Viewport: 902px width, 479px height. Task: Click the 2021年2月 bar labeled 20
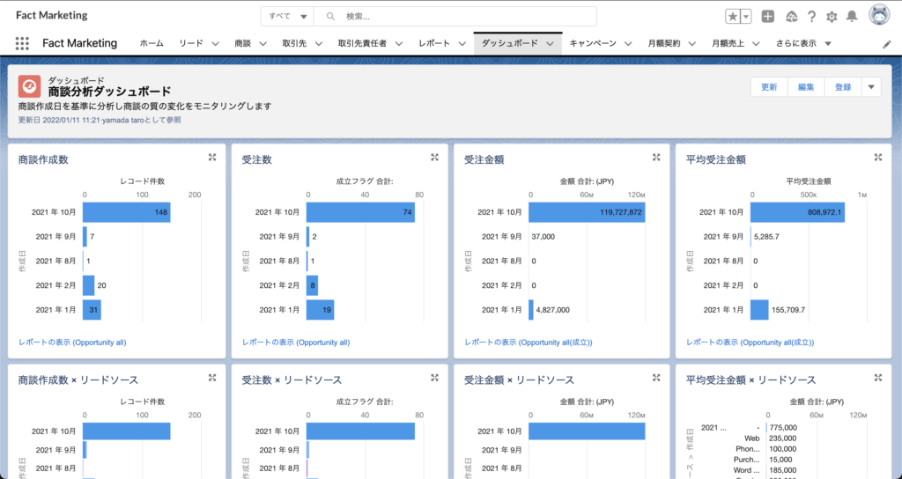click(x=89, y=285)
